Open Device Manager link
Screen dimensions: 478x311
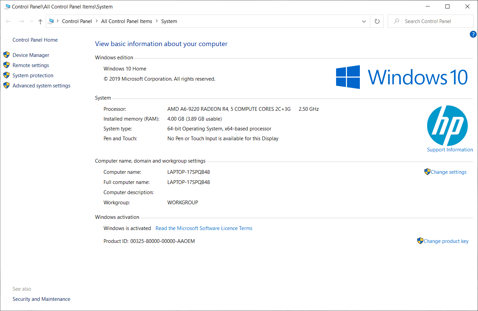click(31, 55)
